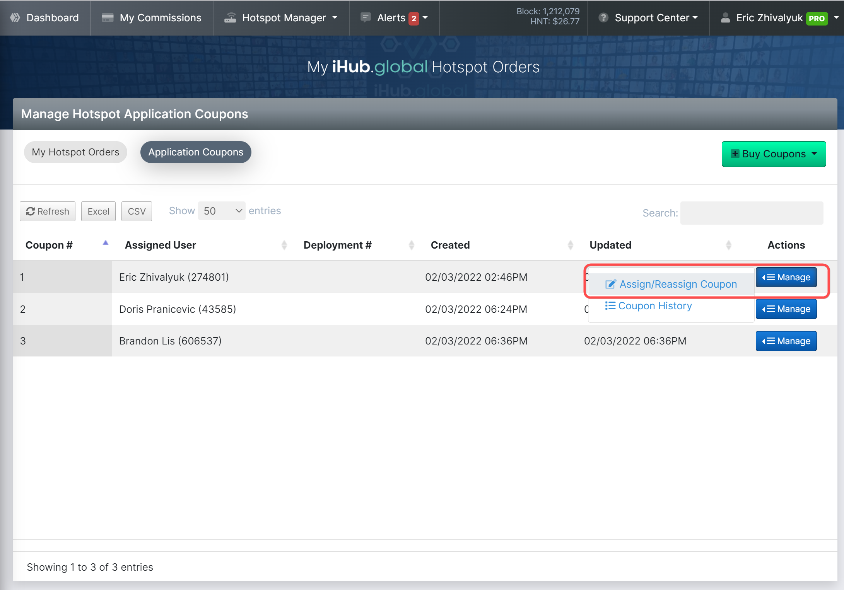The height and width of the screenshot is (590, 844).
Task: Switch to My Hotspot Orders tab
Action: tap(75, 152)
